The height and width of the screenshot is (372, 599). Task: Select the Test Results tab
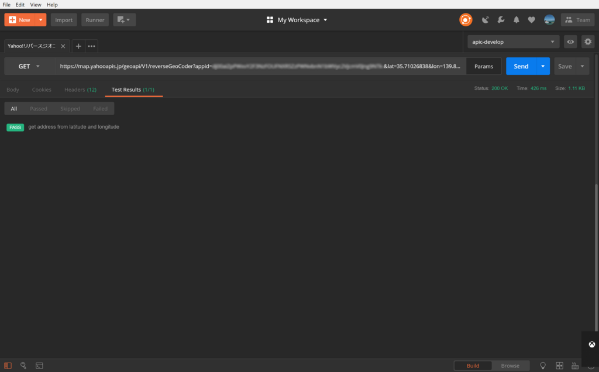[x=133, y=89]
